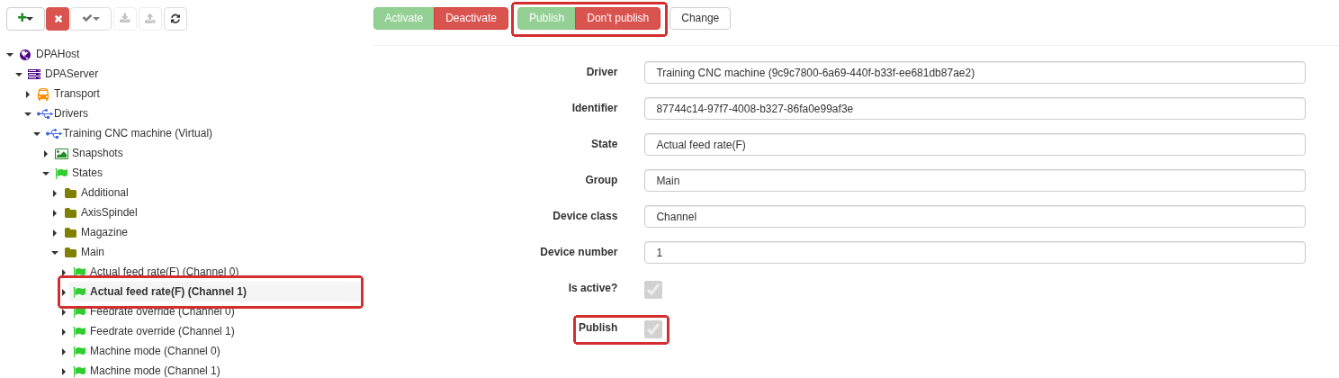
Task: Collapse the States tree node
Action: pos(46,174)
